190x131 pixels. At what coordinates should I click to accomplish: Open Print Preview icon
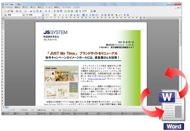(x=20, y=11)
